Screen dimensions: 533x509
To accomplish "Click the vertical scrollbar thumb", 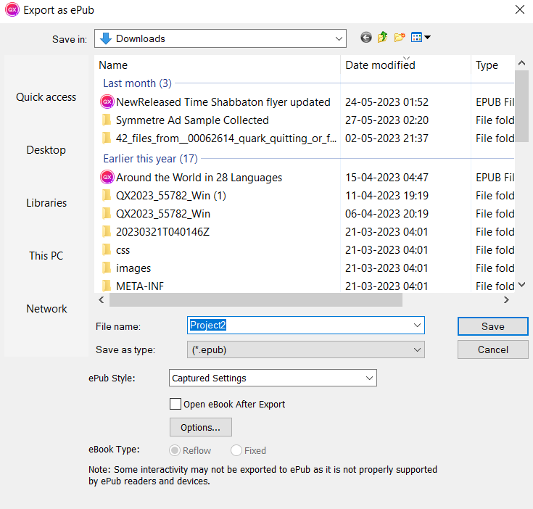I will tap(521, 106).
